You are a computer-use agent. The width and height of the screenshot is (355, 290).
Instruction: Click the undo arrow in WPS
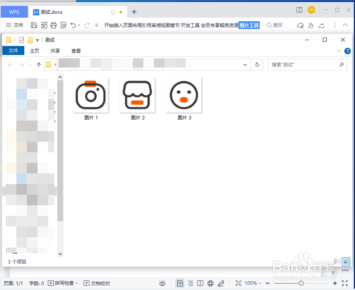(73, 25)
